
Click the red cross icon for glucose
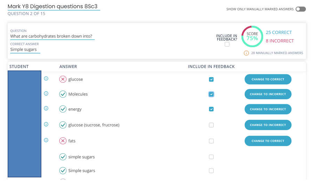tap(63, 79)
